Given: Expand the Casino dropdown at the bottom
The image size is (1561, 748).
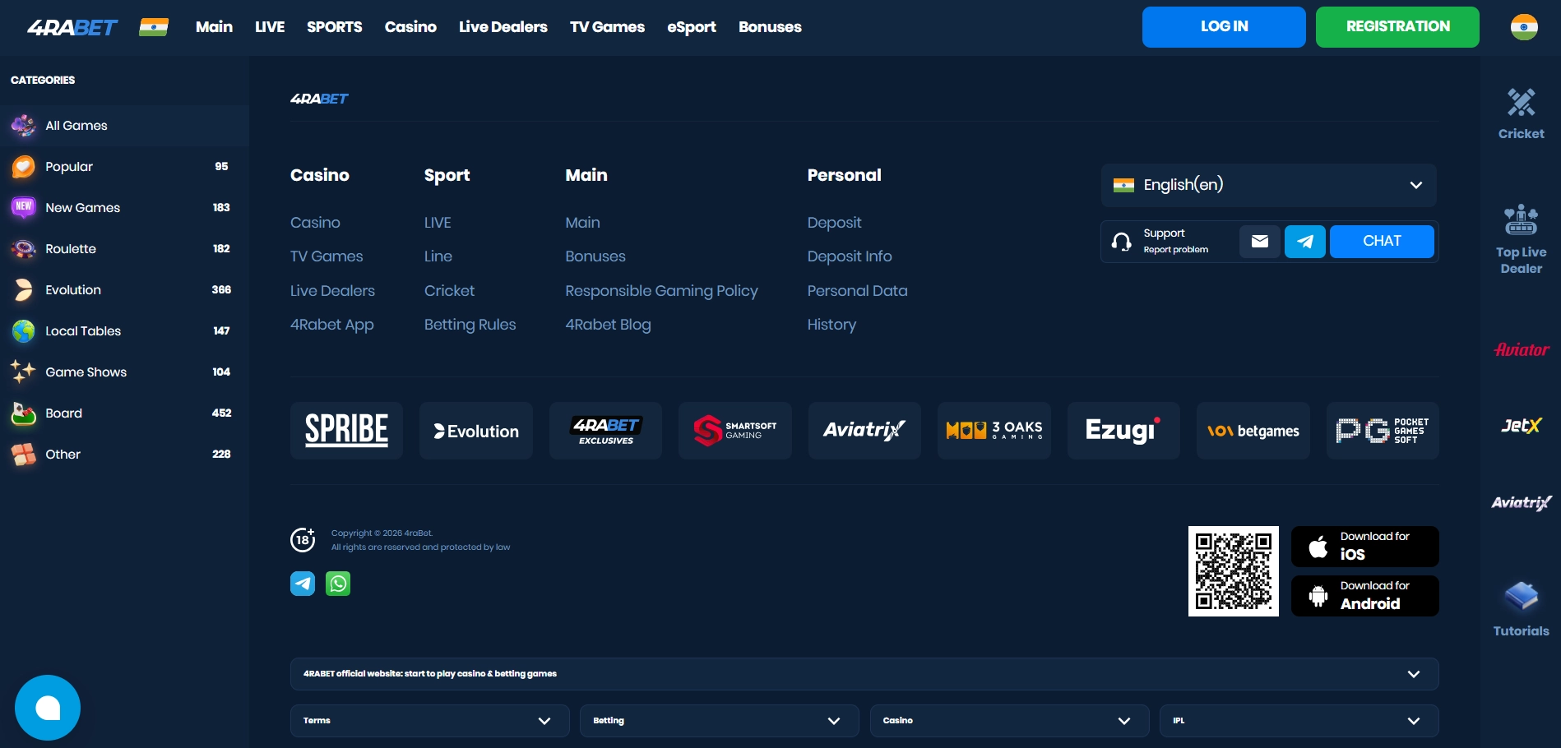Looking at the screenshot, I should [x=1010, y=721].
